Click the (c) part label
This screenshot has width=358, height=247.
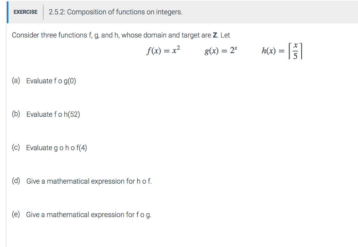pos(16,148)
